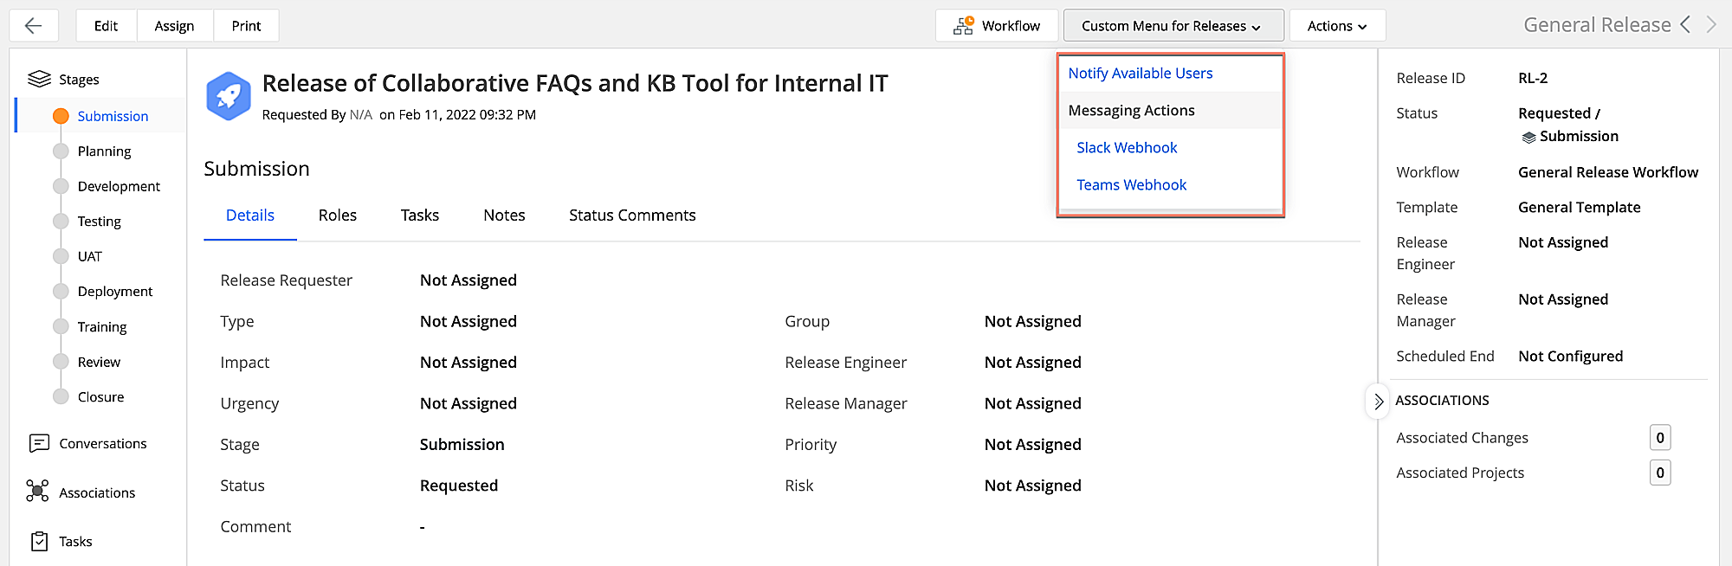Screen dimensions: 1732x566
Task: Click the Edit button
Action: click(x=106, y=26)
